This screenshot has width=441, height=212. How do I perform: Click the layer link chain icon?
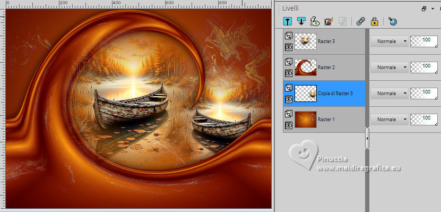pos(360,21)
